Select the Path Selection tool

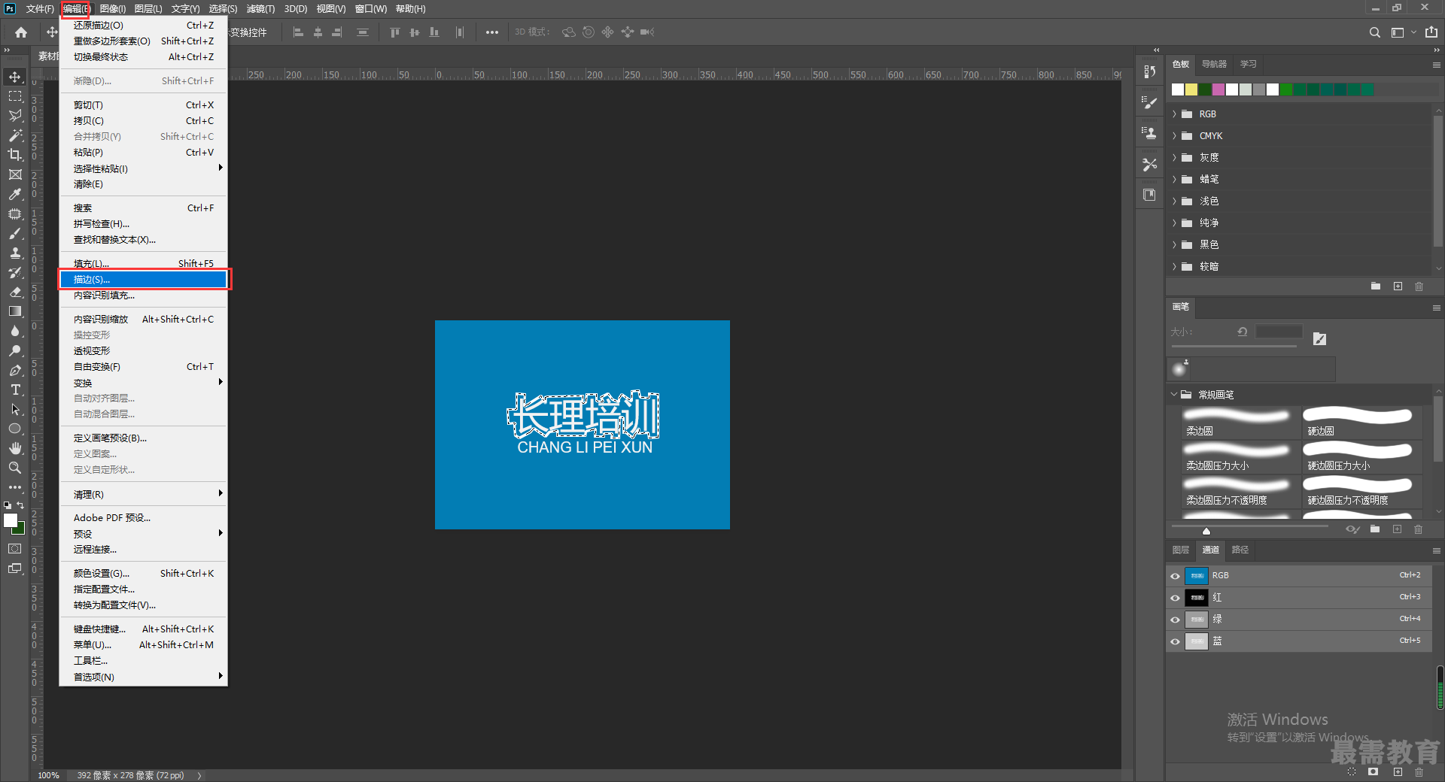[x=15, y=409]
